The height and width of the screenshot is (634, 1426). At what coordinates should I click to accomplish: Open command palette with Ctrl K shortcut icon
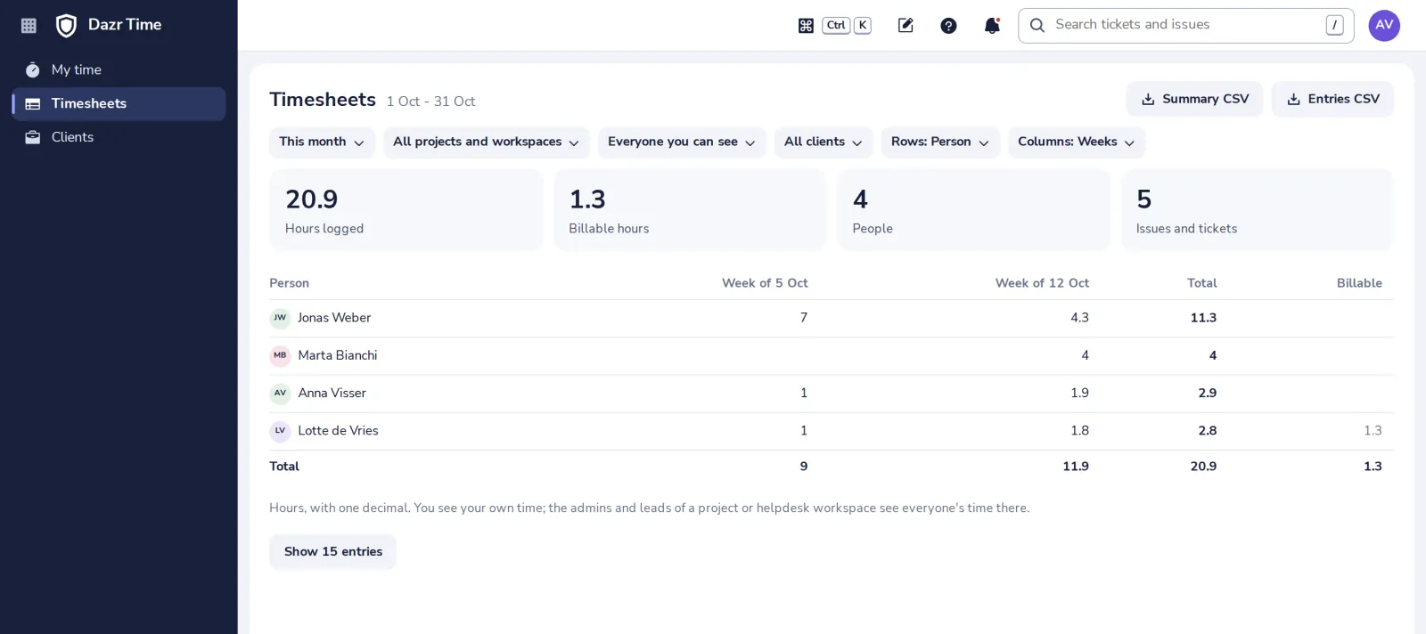[x=806, y=26]
